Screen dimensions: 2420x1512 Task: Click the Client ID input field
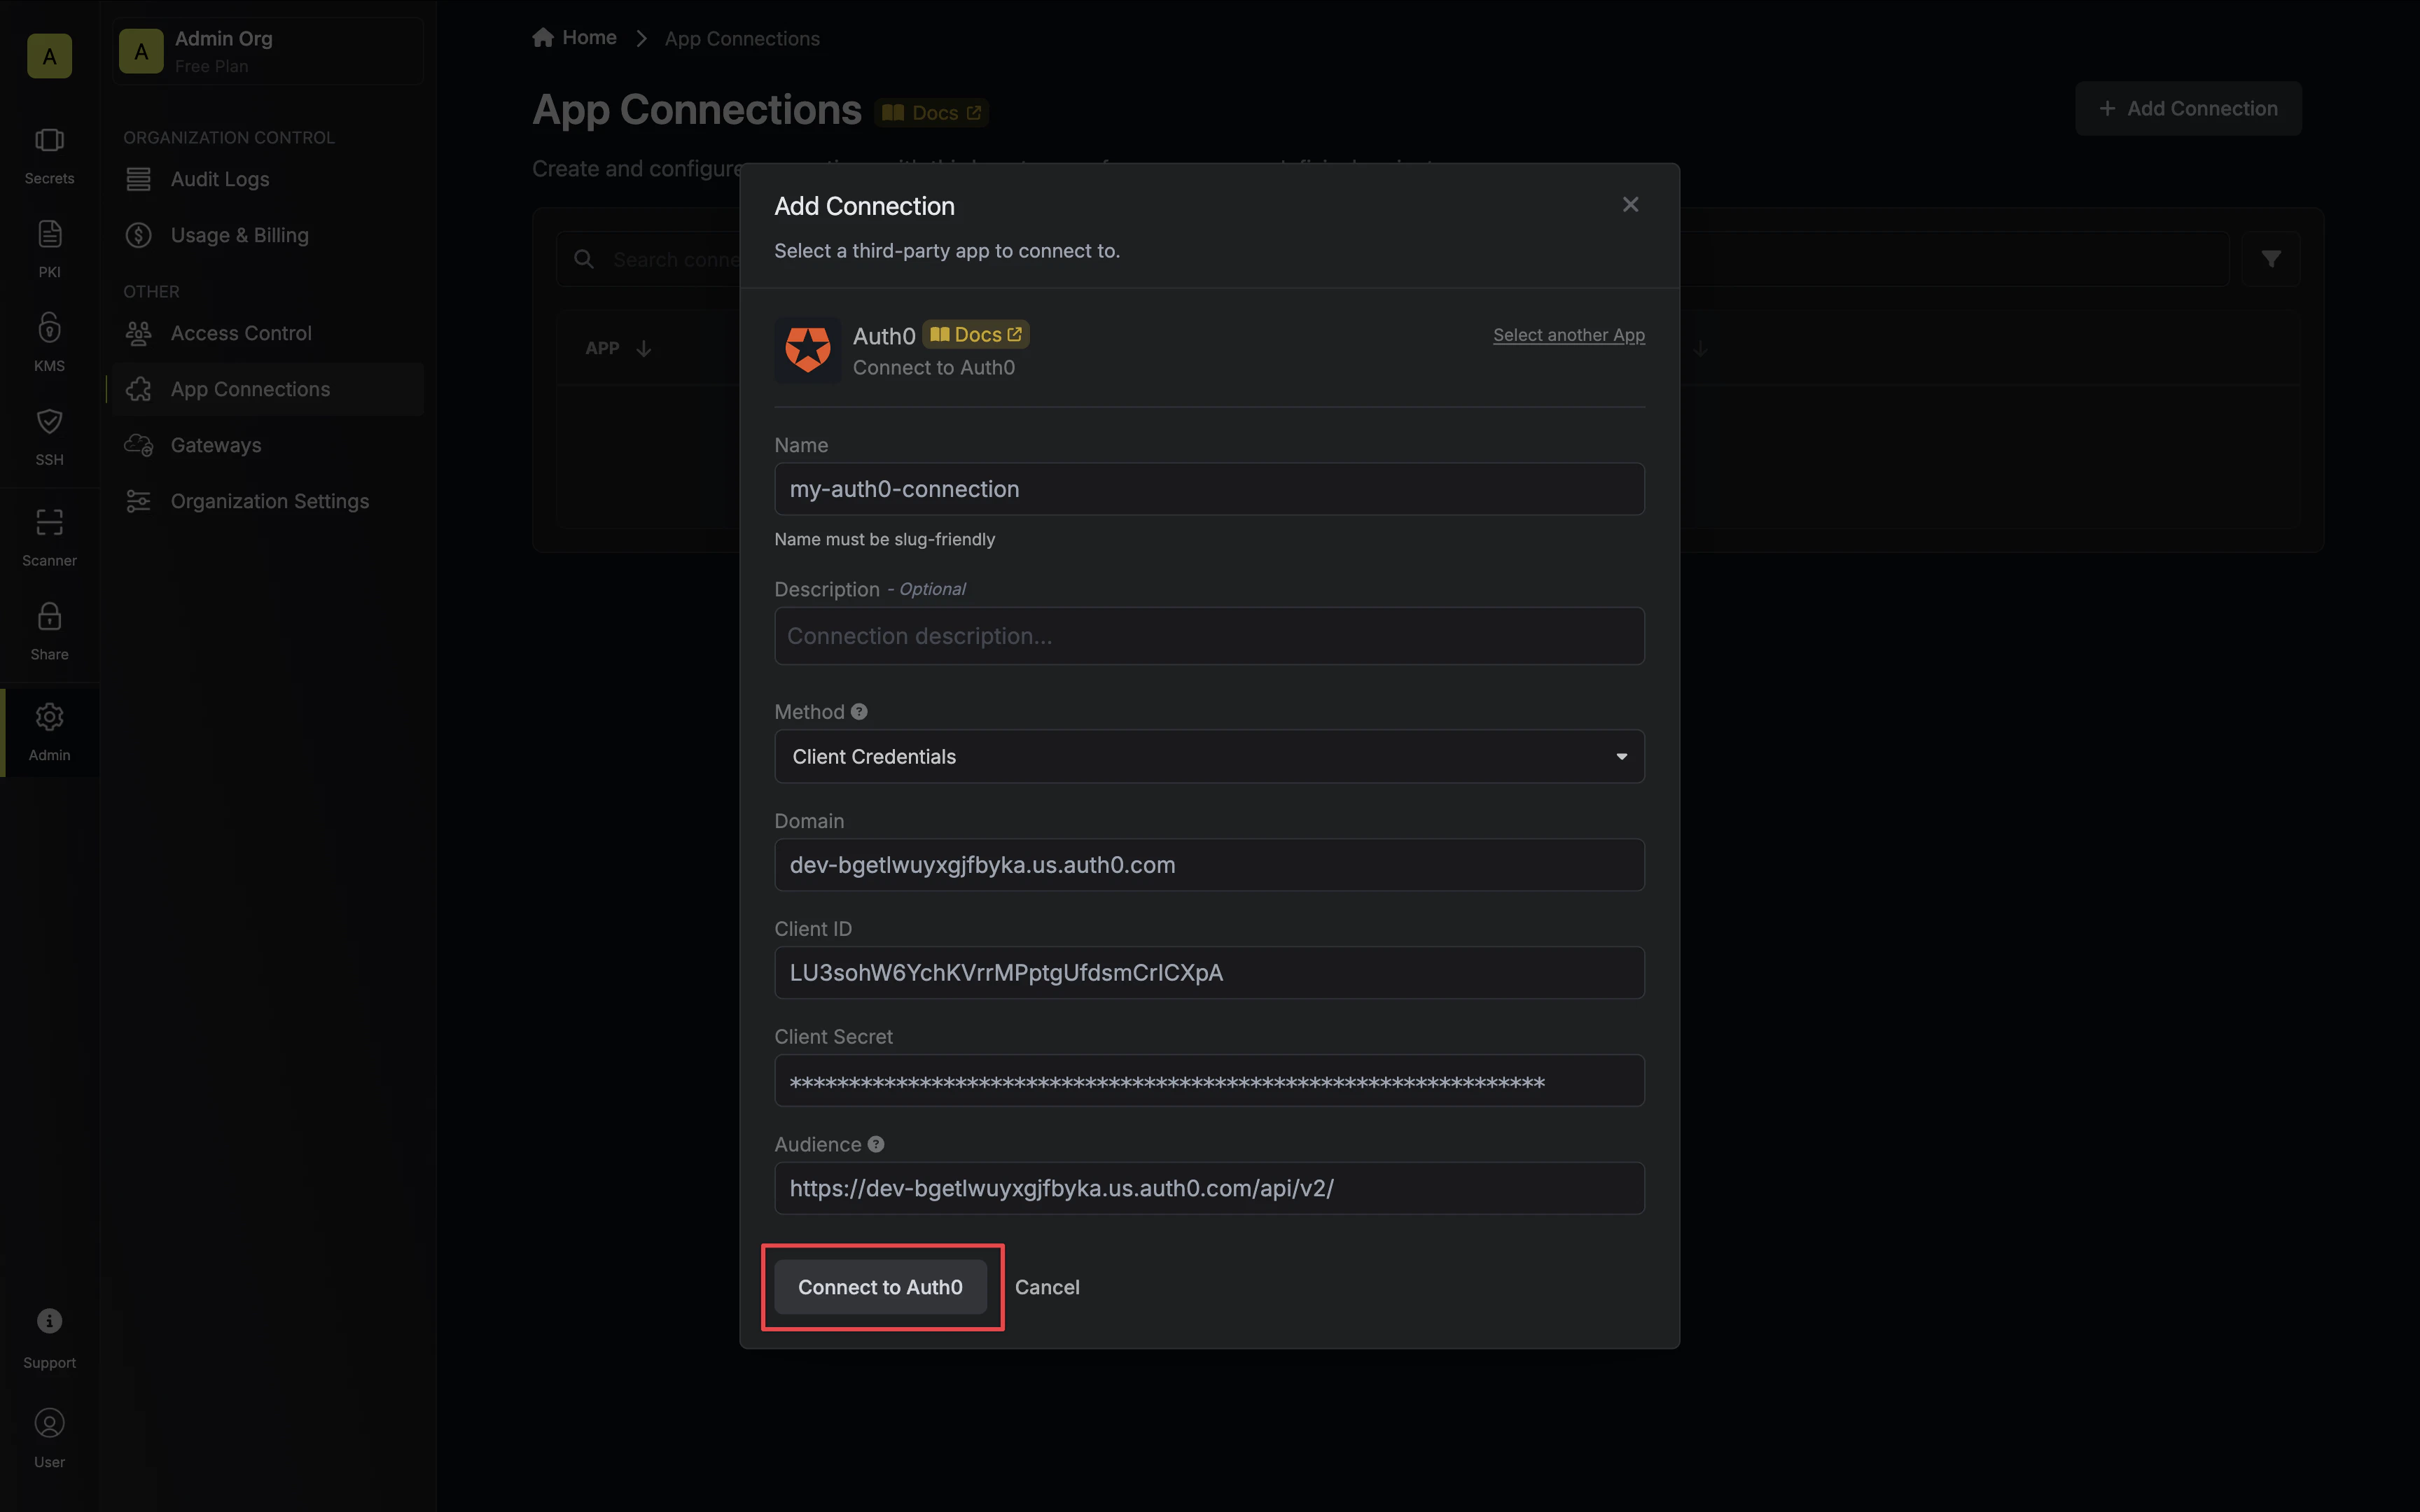click(1209, 973)
